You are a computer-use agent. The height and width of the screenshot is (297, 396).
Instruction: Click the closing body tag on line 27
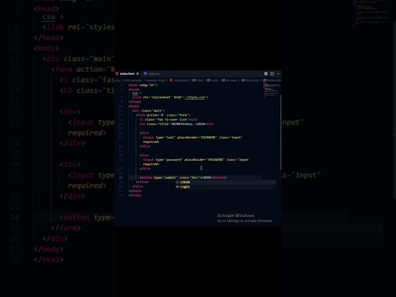pos(135,191)
